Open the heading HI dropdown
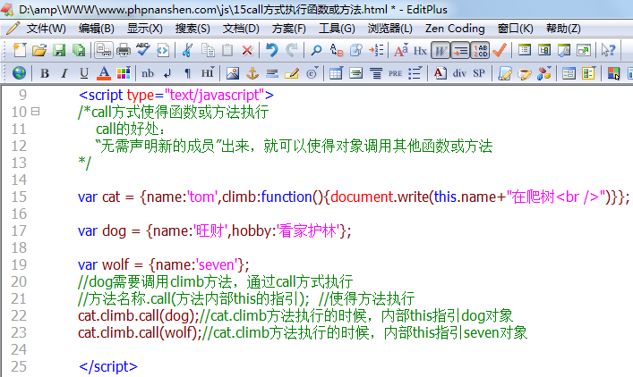This screenshot has height=377, width=633. 208,72
